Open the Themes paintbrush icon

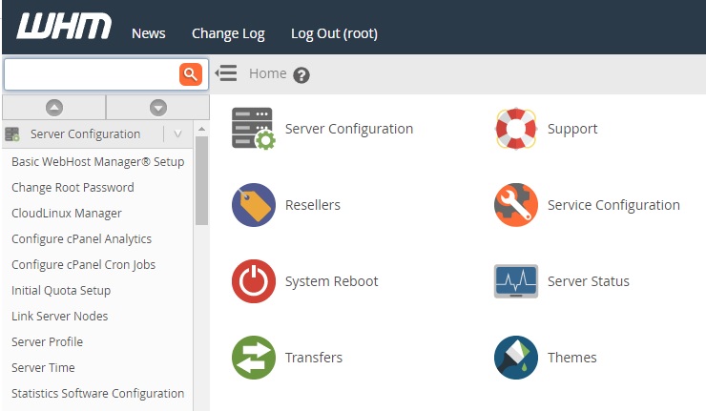click(x=515, y=358)
